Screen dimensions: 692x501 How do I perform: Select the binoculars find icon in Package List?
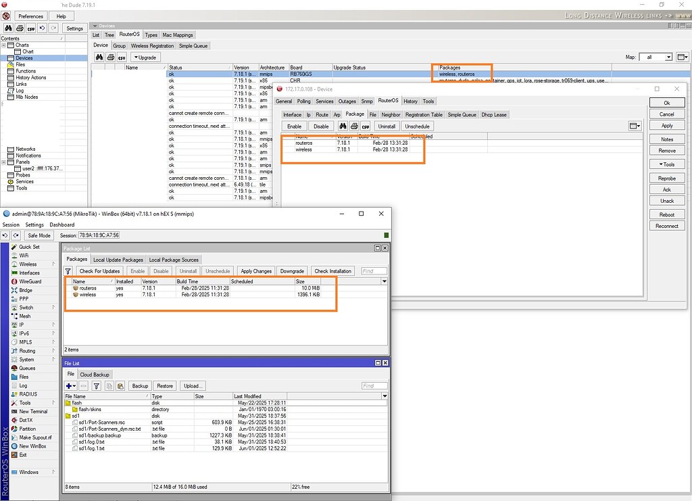pos(343,126)
